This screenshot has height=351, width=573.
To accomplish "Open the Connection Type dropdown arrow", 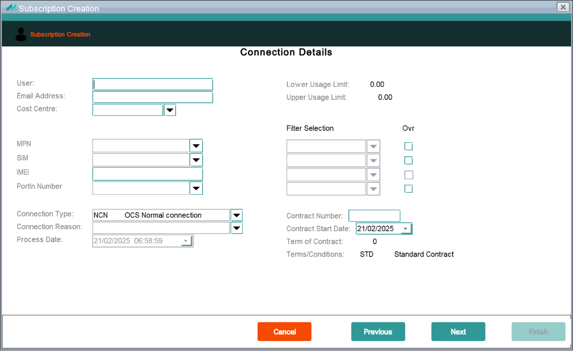I will click(237, 215).
